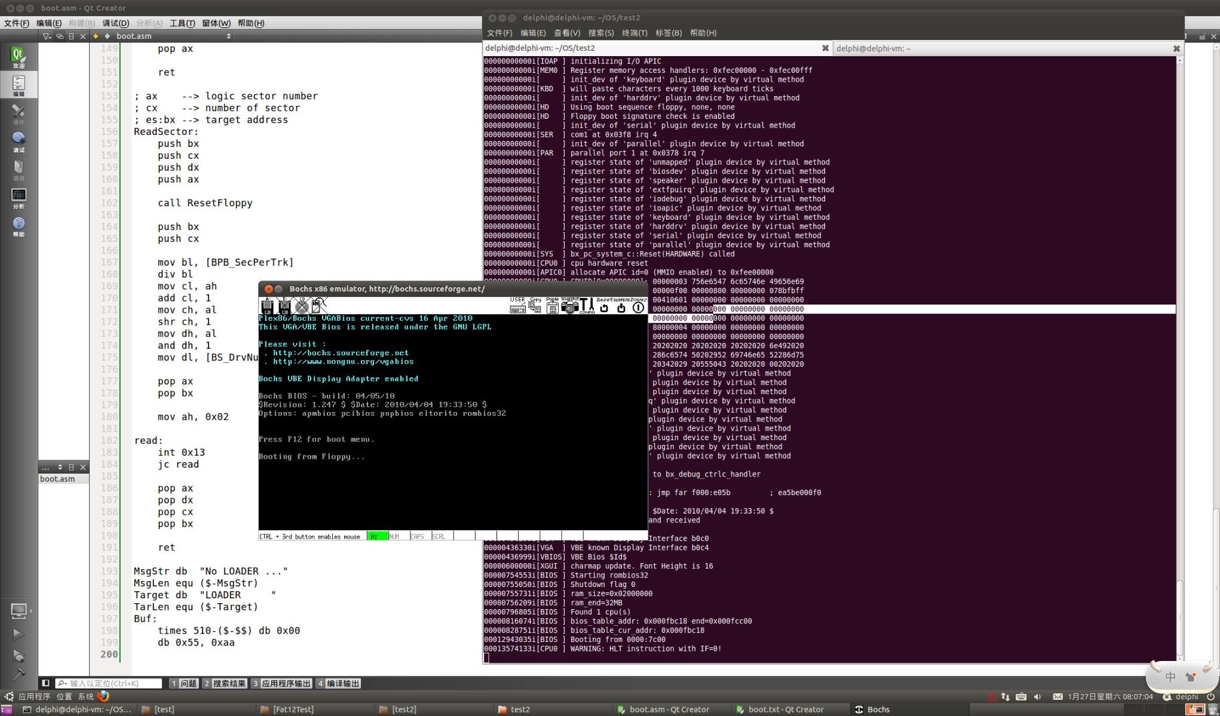
Task: Open the 调试(D) menu in Qt Creator
Action: pyautogui.click(x=115, y=23)
